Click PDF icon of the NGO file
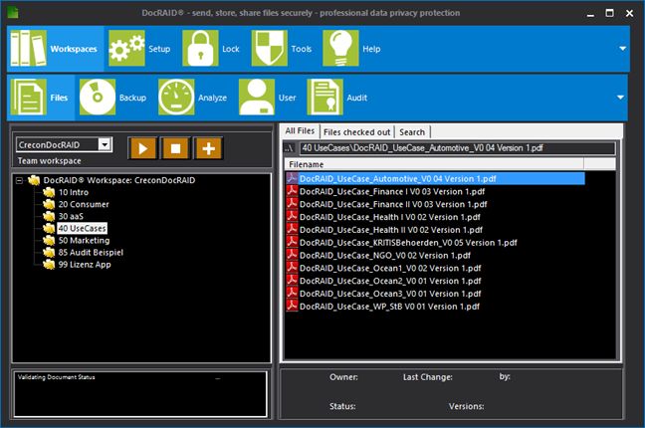645x428 pixels. click(292, 255)
